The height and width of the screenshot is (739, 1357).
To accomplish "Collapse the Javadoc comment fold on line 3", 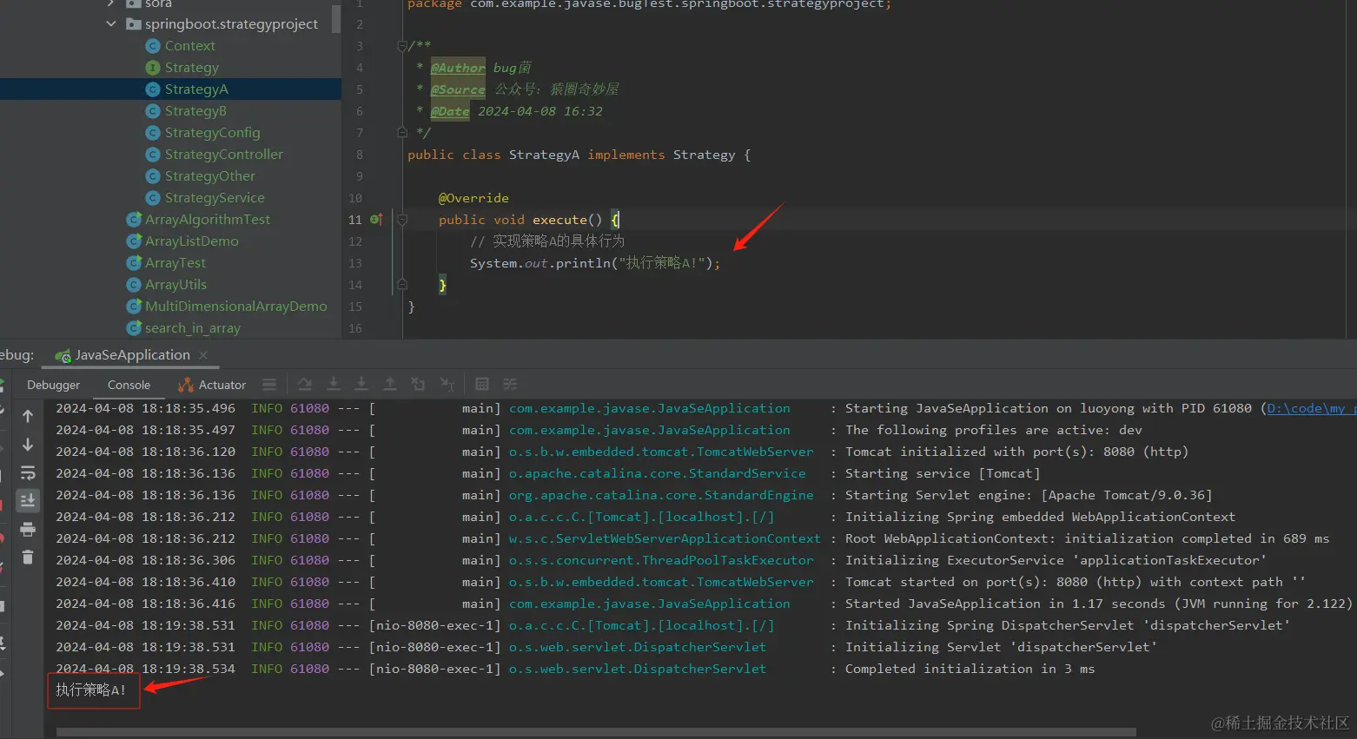I will (401, 46).
